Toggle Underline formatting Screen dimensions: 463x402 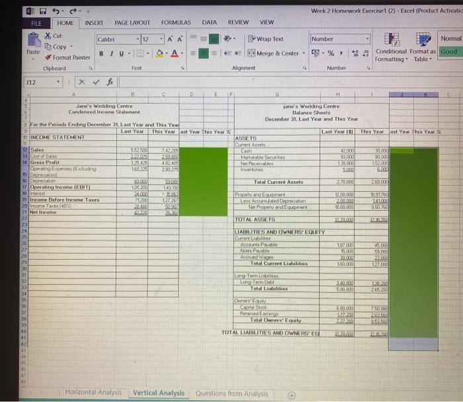point(121,54)
